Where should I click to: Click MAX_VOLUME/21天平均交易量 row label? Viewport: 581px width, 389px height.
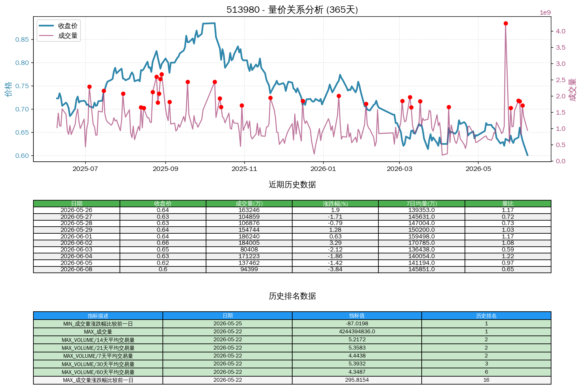[x=98, y=348]
